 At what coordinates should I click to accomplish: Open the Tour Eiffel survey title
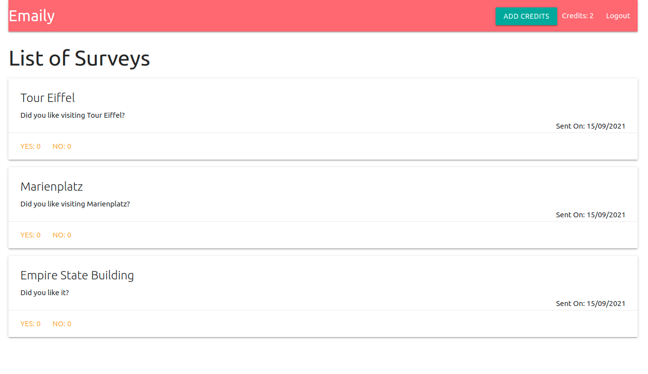click(48, 98)
